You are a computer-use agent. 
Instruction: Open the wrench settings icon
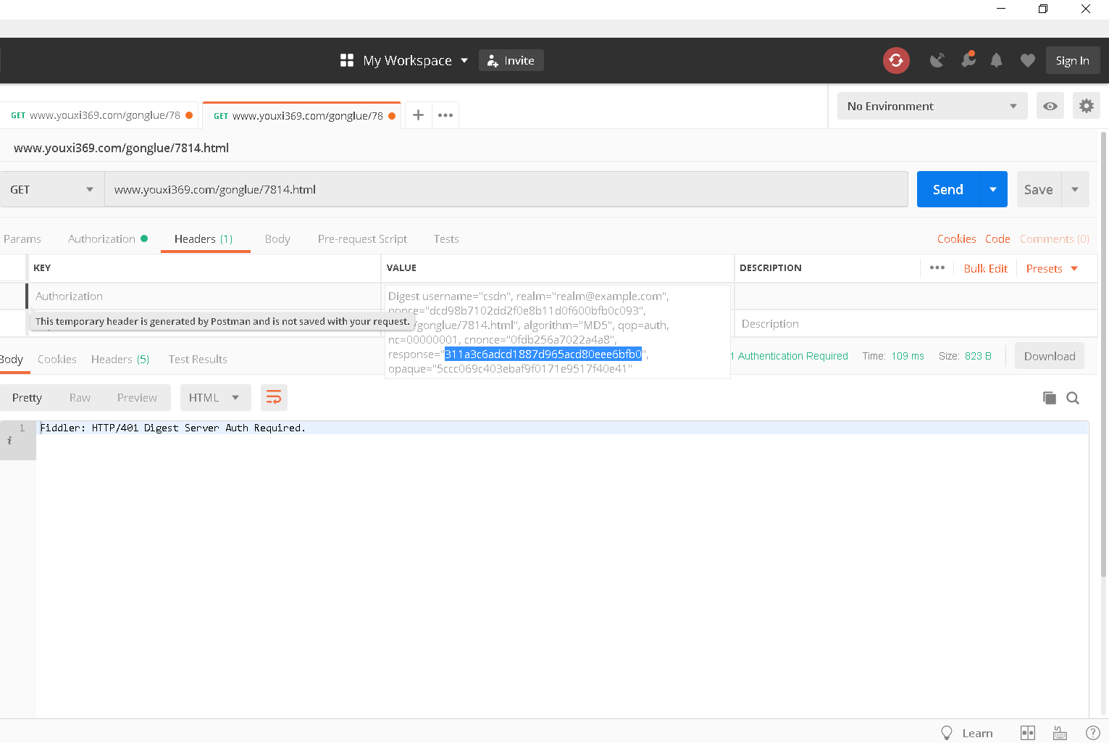(968, 59)
